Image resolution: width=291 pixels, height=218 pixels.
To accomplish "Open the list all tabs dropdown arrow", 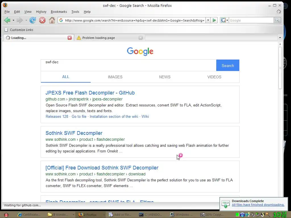I will 280,38.
